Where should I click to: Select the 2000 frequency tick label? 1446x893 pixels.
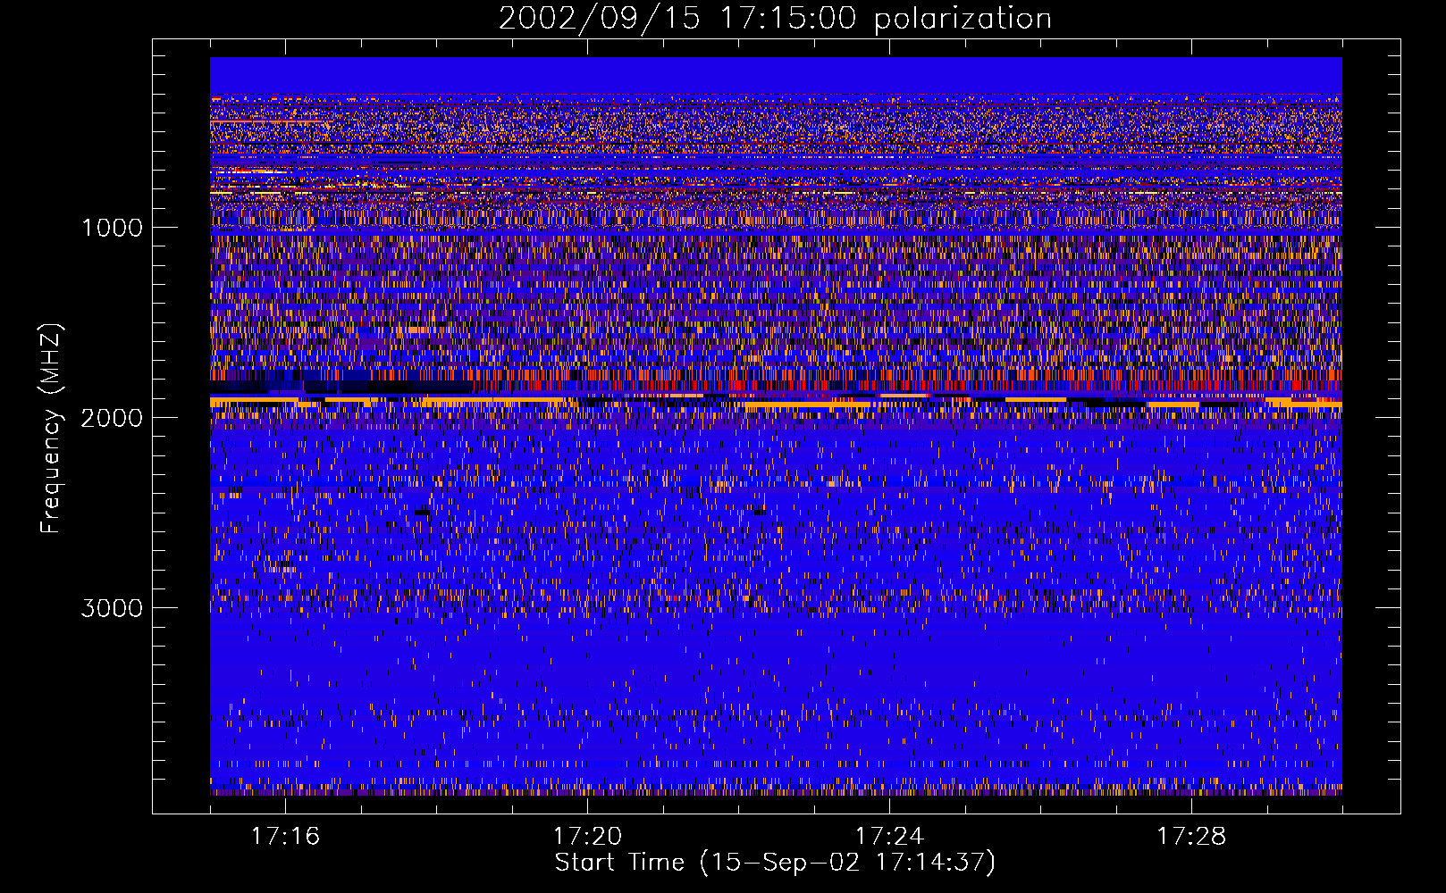click(x=112, y=418)
